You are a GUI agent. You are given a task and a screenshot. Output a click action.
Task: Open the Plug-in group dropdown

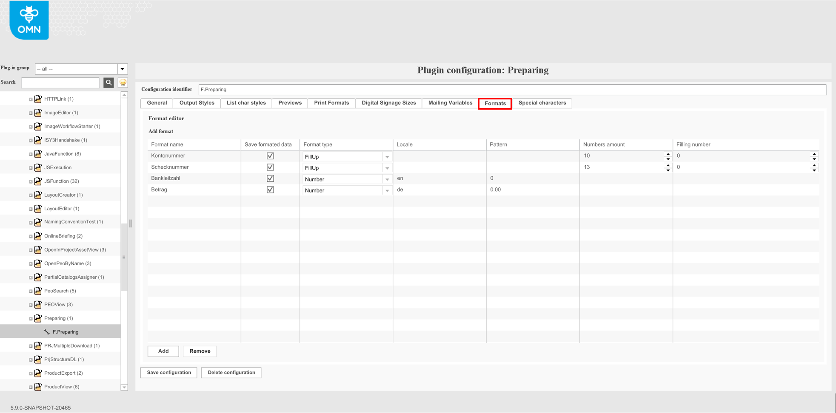click(123, 69)
